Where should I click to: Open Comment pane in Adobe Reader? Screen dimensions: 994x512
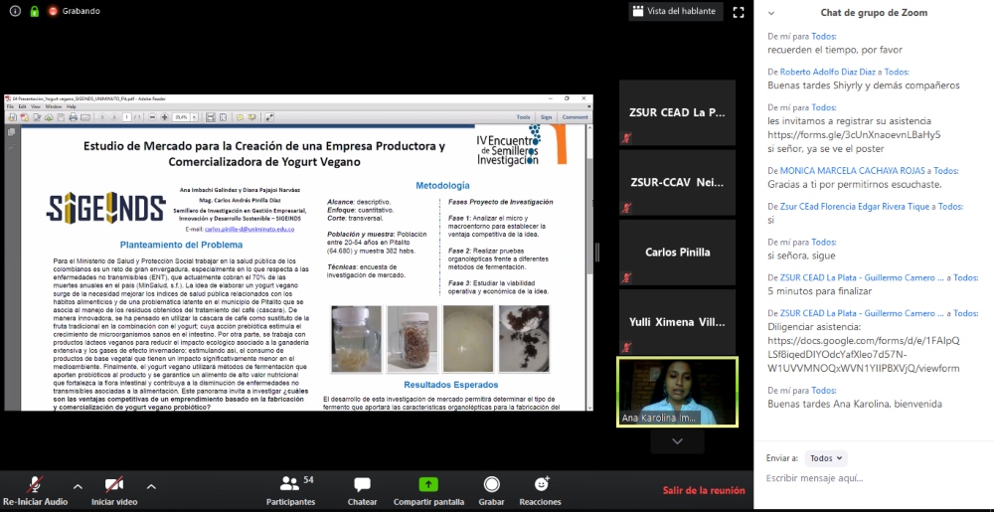[575, 117]
